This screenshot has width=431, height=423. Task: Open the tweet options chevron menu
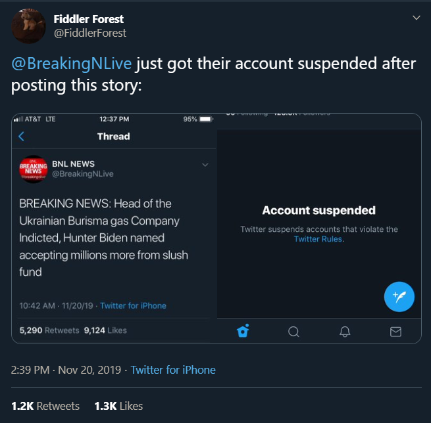416,18
